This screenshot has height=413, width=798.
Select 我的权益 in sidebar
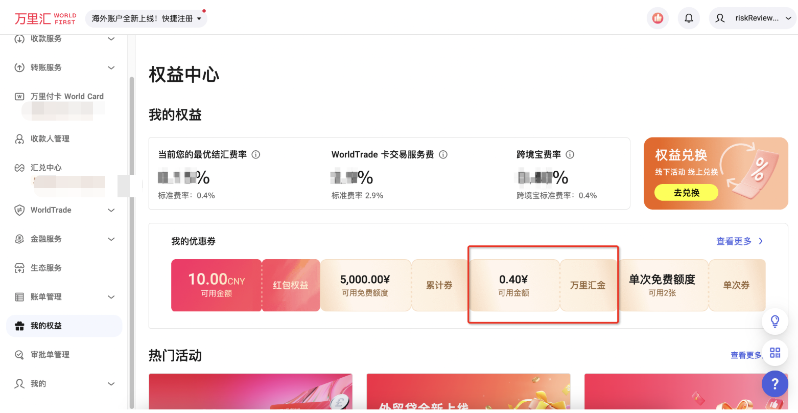click(x=64, y=326)
